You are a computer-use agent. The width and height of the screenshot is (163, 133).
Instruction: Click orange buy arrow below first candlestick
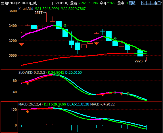click(21, 45)
